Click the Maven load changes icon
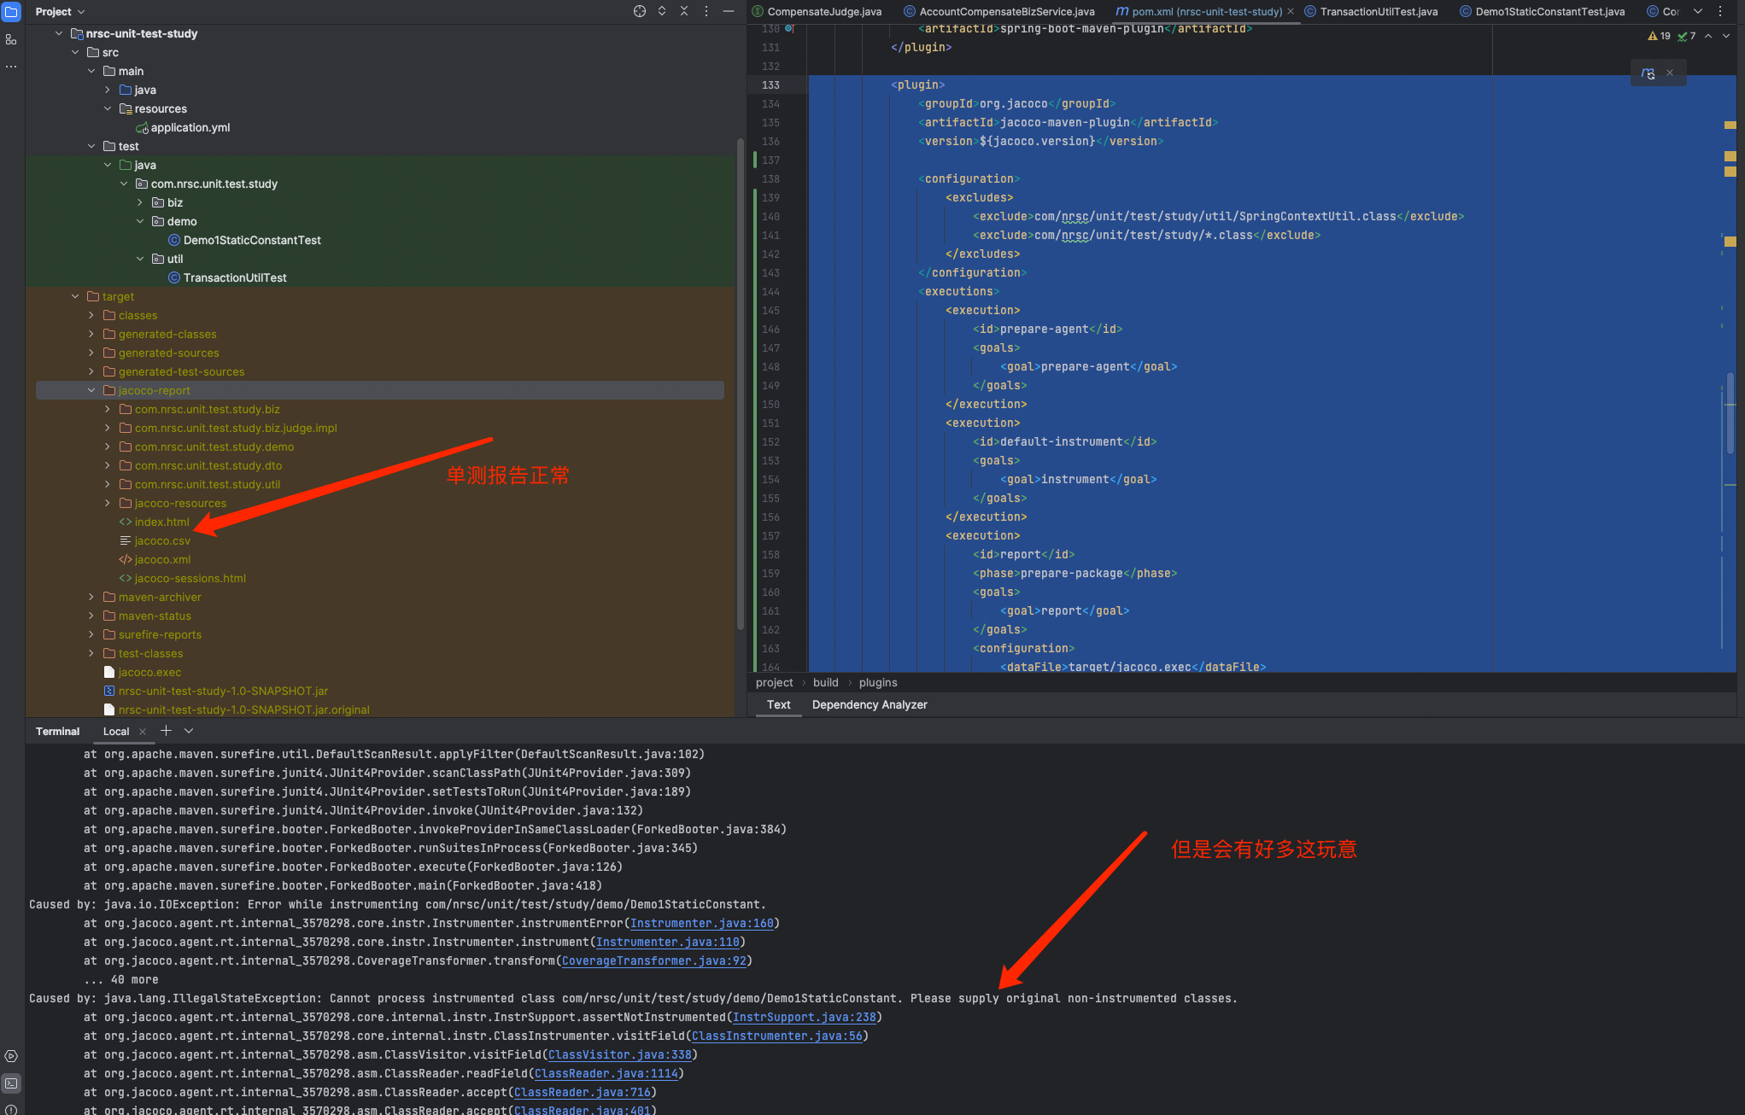Viewport: 1745px width, 1115px height. click(x=1648, y=73)
